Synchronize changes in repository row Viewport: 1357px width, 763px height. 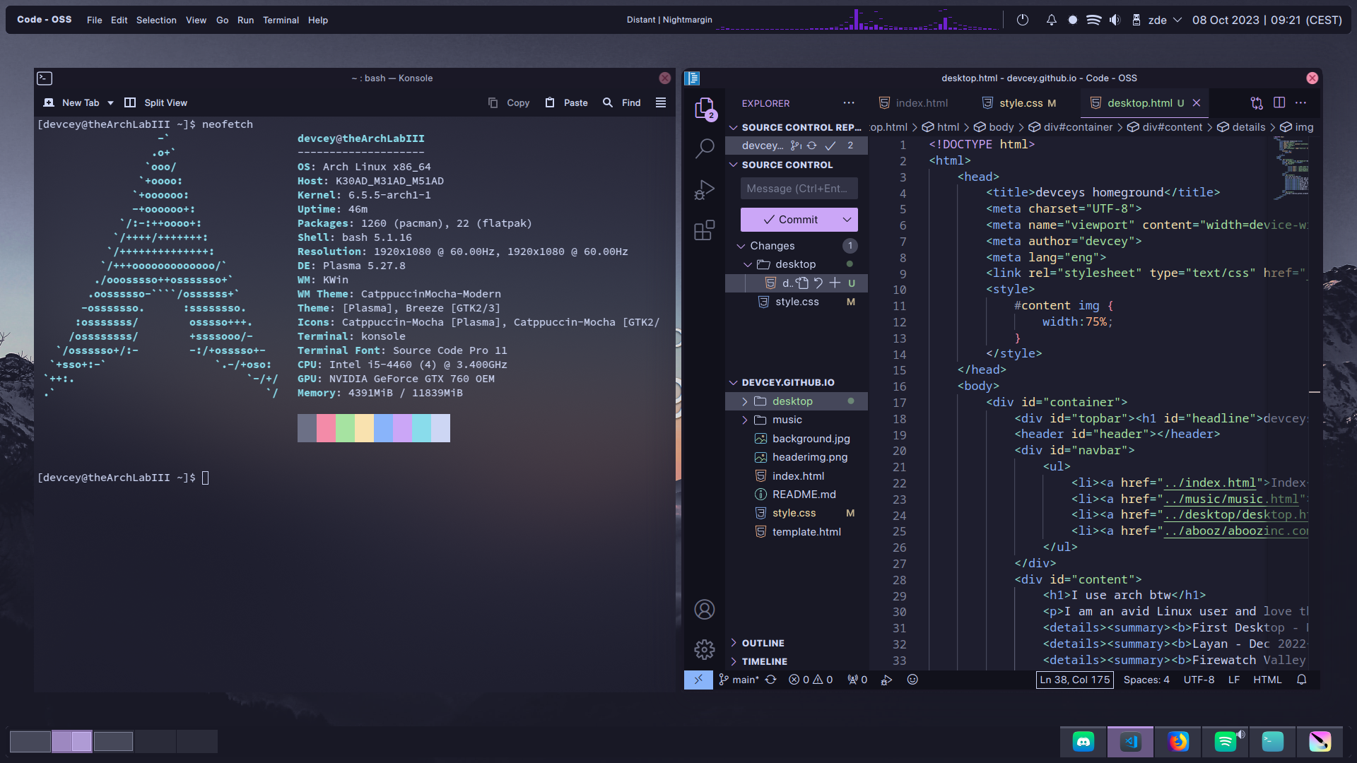point(812,146)
